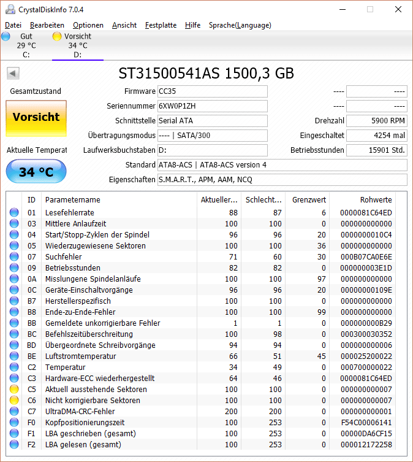413x462 pixels.
Task: Click status icon for Hardware-ECC wiederhergestellt
Action: tap(14, 379)
